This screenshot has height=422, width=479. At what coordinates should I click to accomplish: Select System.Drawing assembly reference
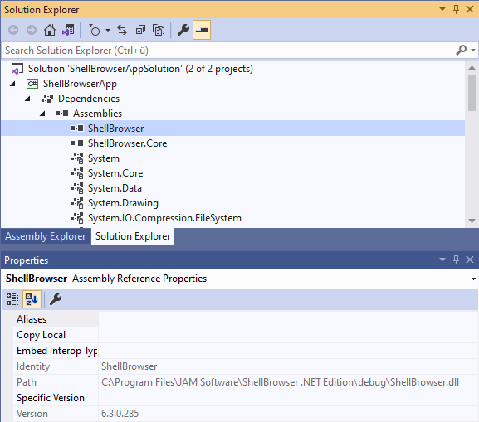(123, 203)
